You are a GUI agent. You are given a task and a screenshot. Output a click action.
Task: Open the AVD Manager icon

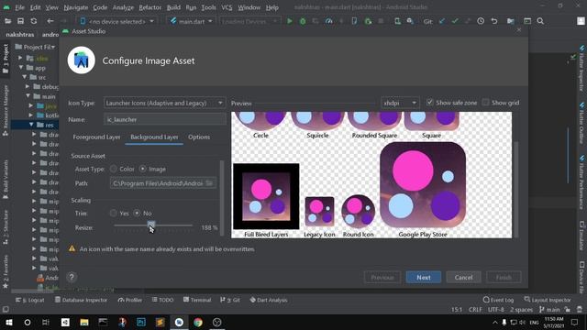point(397,21)
